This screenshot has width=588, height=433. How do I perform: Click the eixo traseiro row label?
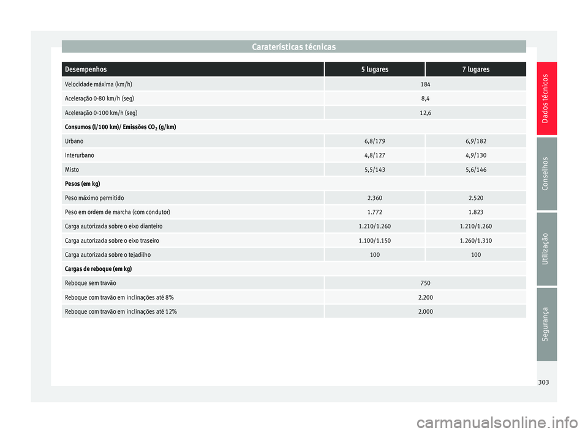[x=112, y=240]
